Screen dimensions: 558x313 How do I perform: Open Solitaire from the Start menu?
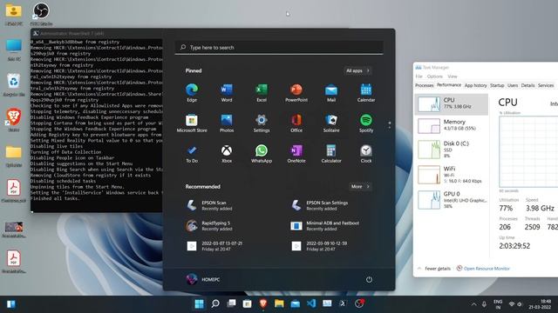point(331,123)
